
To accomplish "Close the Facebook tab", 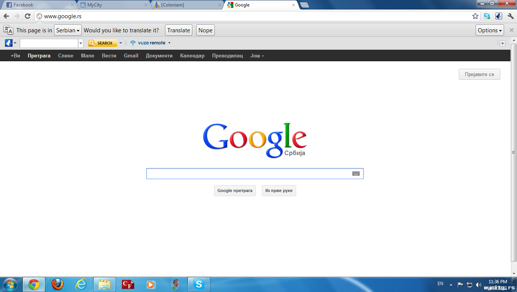I will [x=72, y=5].
